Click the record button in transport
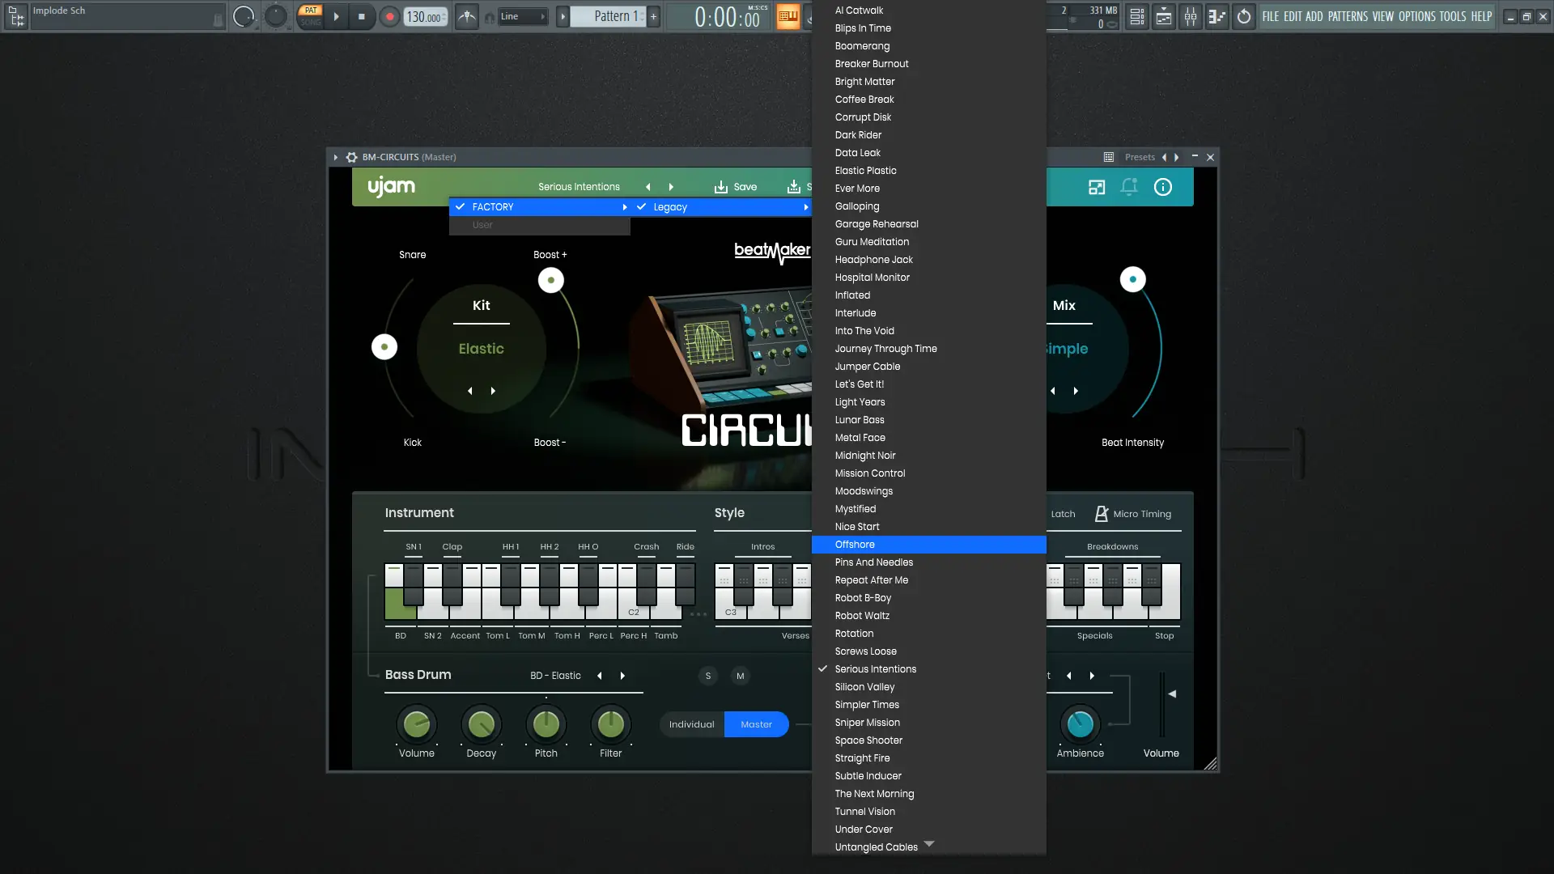 [389, 16]
